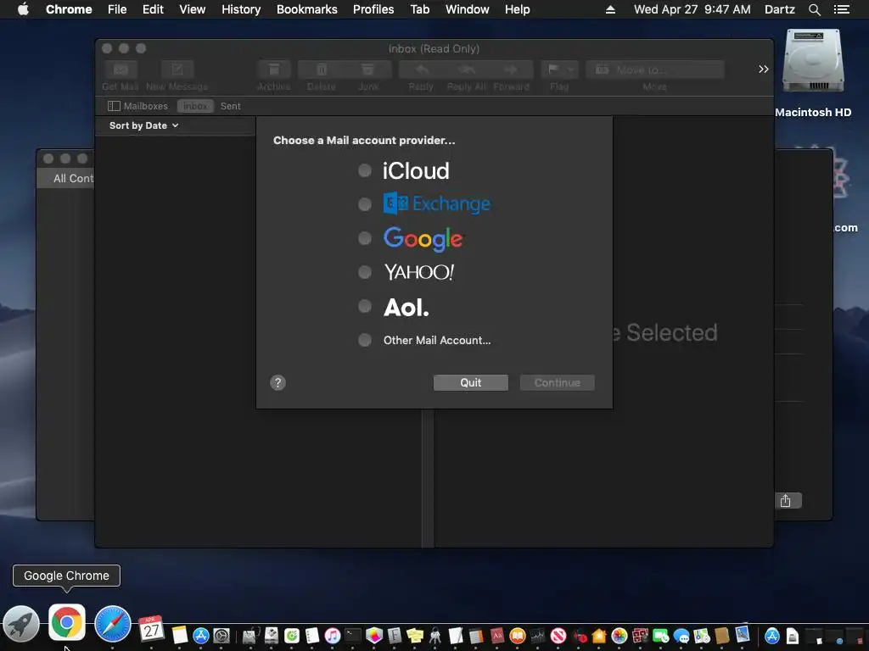Click the Reply arrow icon in Mail toolbar
Image resolution: width=869 pixels, height=651 pixels.
pos(421,70)
